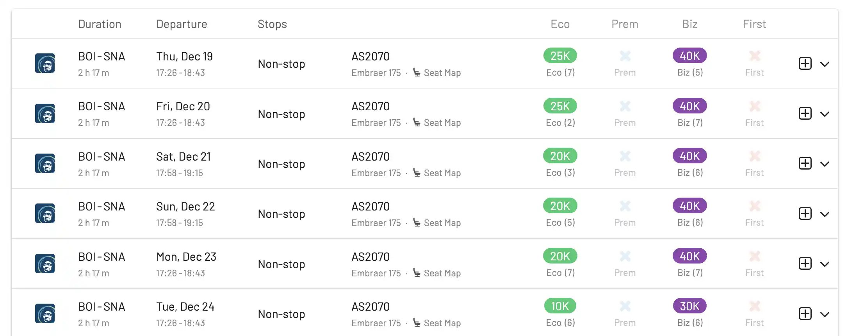Click unavailable Prem X icon on Dec 21 row

625,156
